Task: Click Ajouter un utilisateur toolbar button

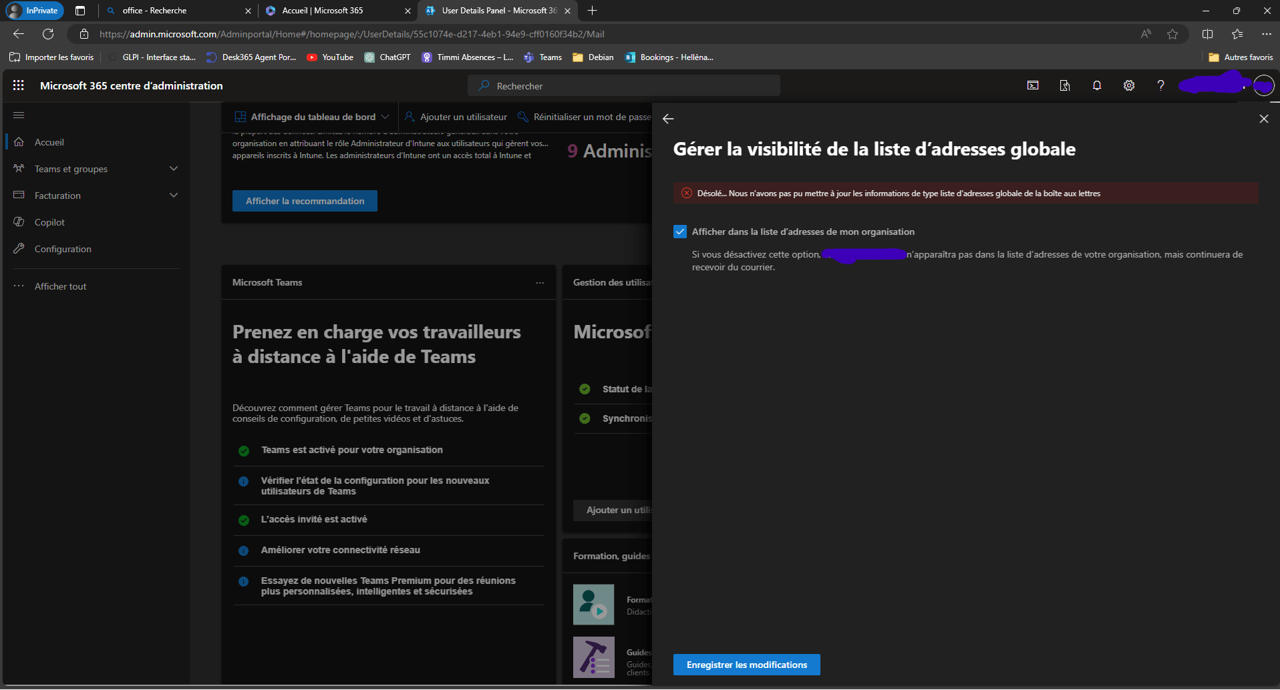Action: [x=456, y=117]
